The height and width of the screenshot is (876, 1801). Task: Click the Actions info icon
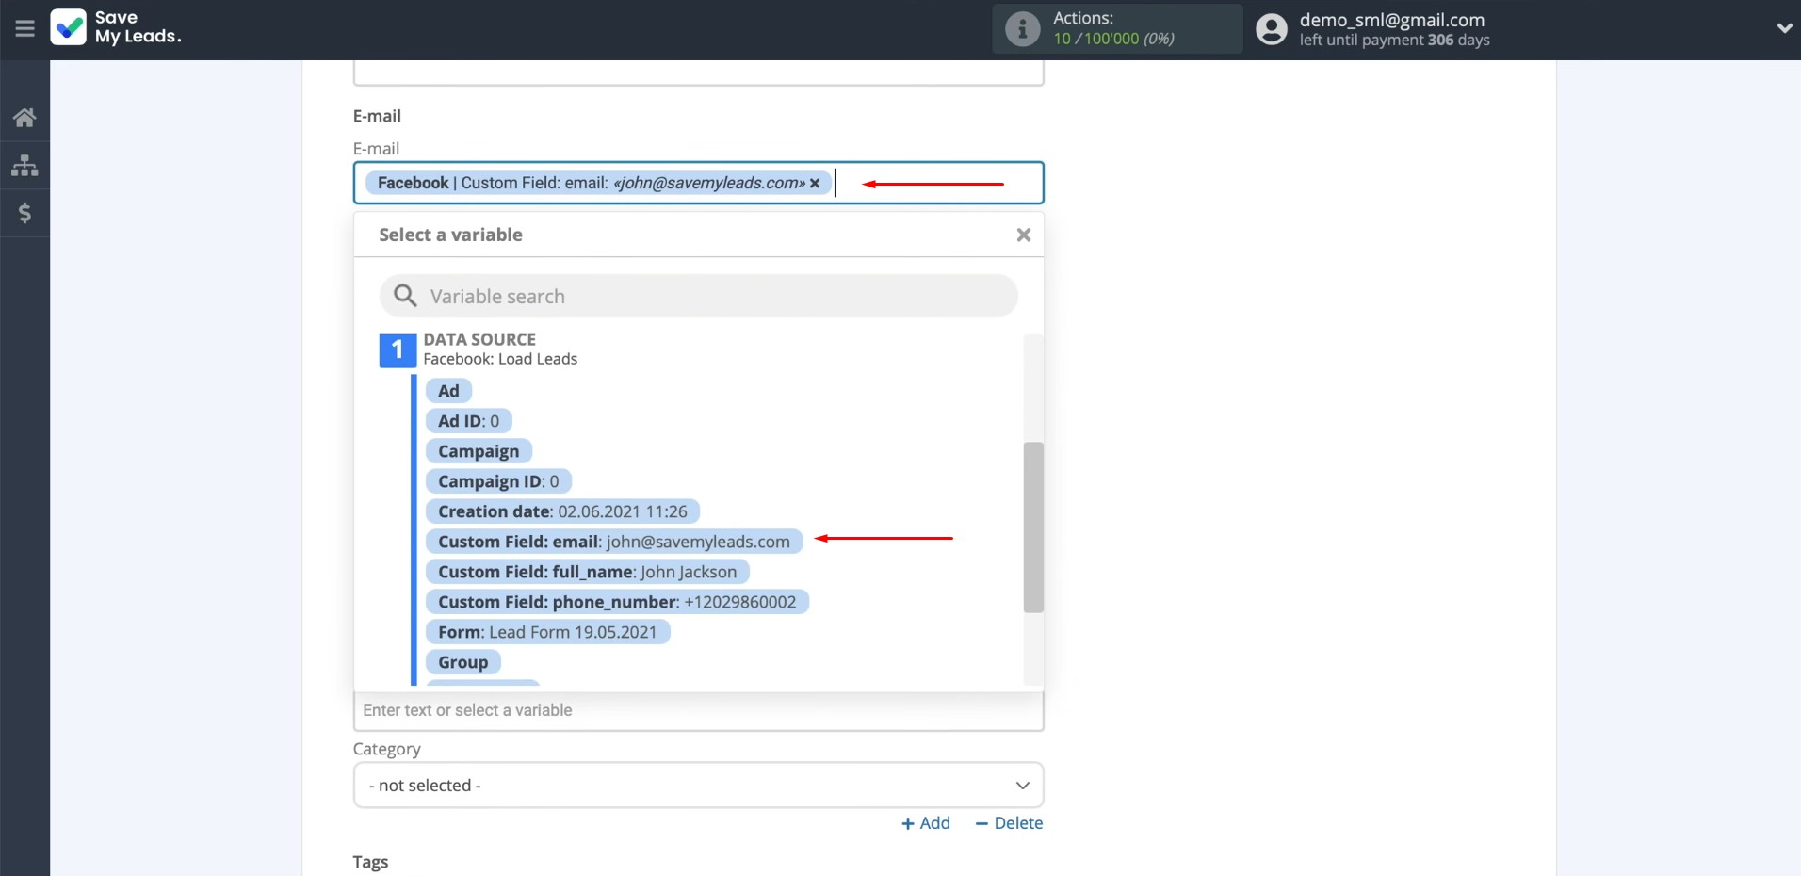pos(1022,29)
